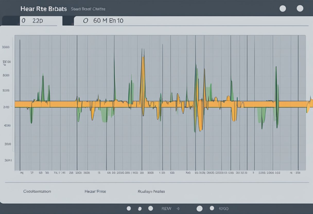This screenshot has height=214, width=313.
Task: Click the "4010" label on the vertical axis
Action: [7, 126]
